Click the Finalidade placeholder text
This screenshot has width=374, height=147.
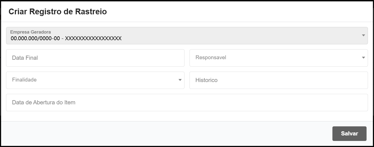pos(24,80)
